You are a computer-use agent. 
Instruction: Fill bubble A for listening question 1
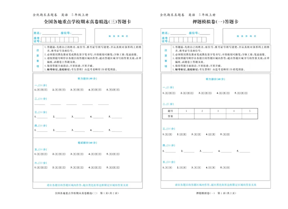tap(38, 89)
